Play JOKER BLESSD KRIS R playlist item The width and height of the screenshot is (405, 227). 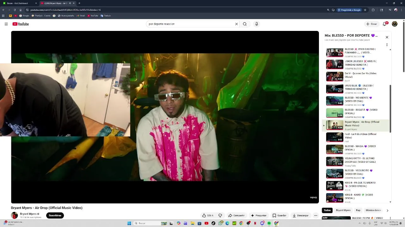[x=356, y=64]
